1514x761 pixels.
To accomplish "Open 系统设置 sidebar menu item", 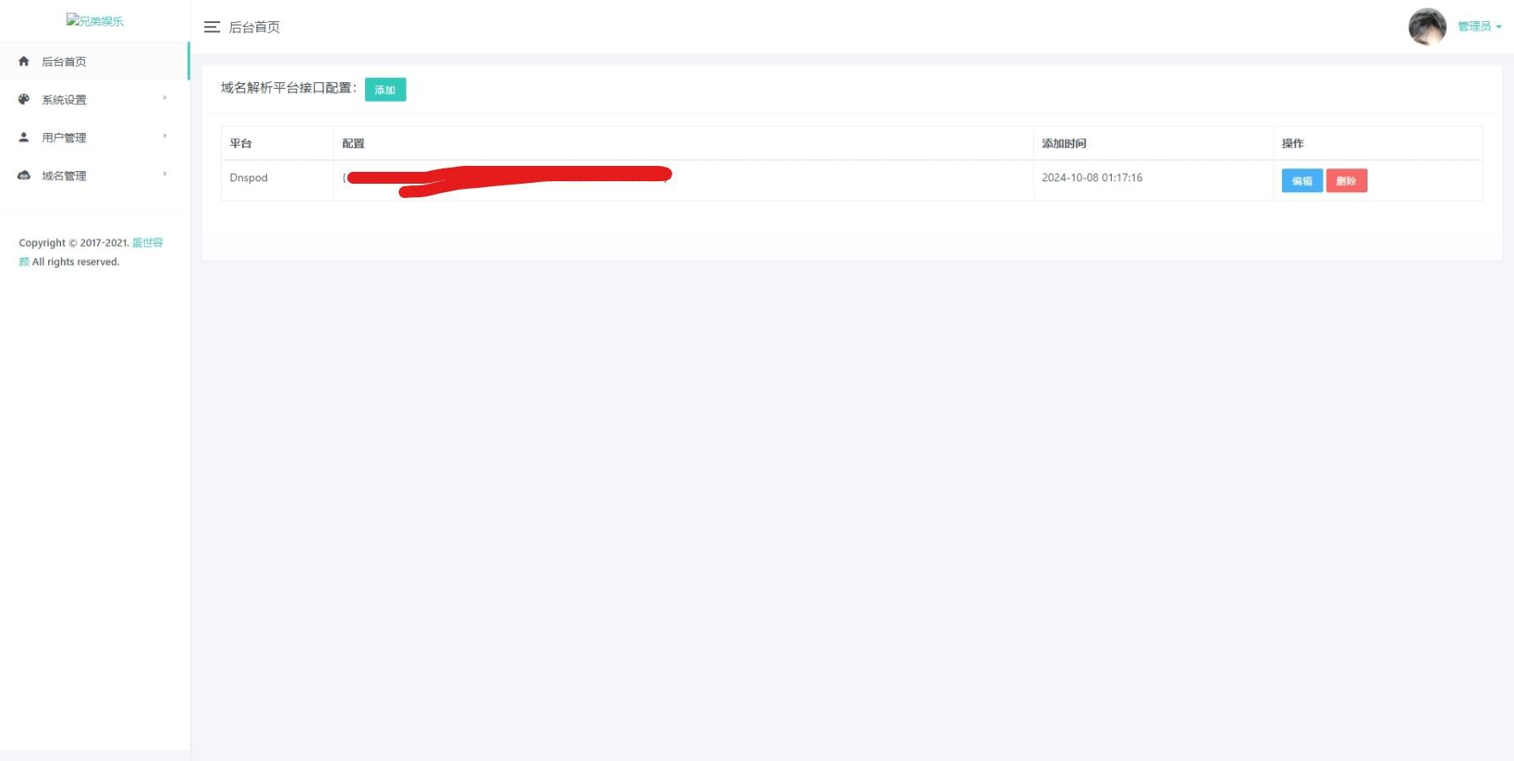I will click(x=94, y=99).
